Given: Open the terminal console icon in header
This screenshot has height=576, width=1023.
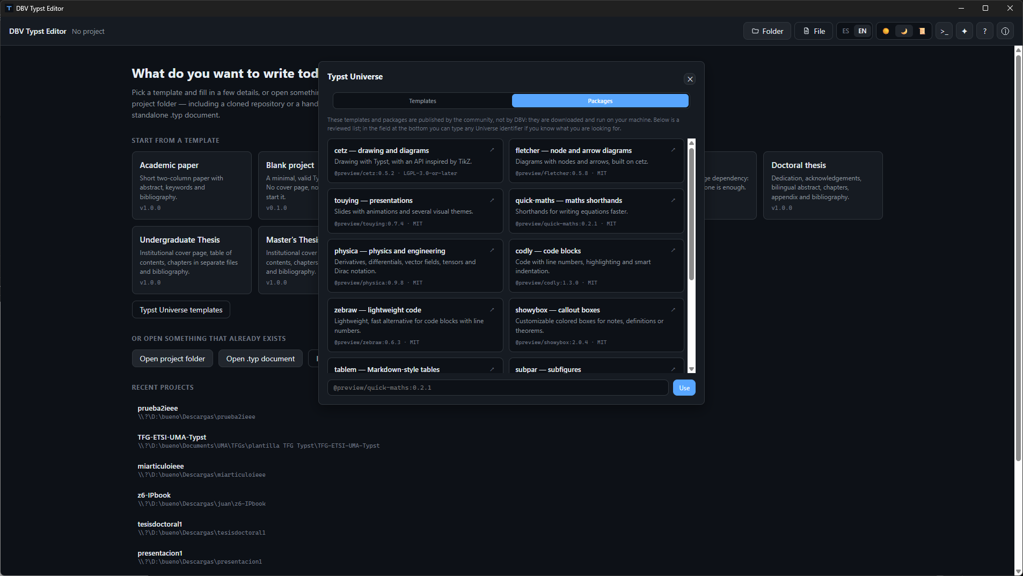Looking at the screenshot, I should click(944, 31).
